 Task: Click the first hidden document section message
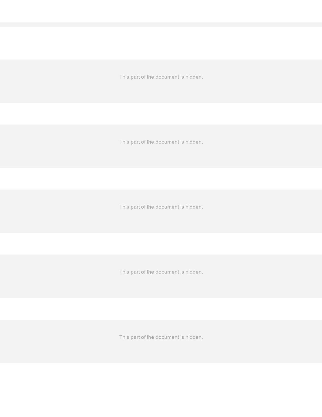(x=161, y=77)
